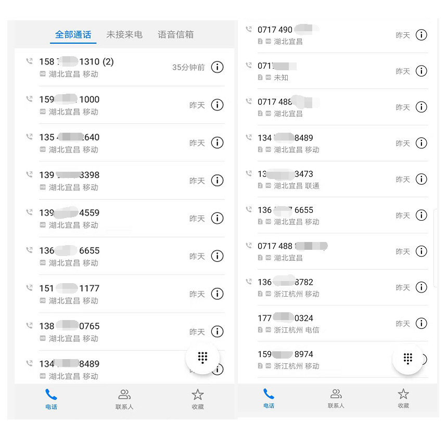Image resolution: width=447 pixels, height=433 pixels.
Task: Switch to the 未接来电 tab
Action: (x=124, y=35)
